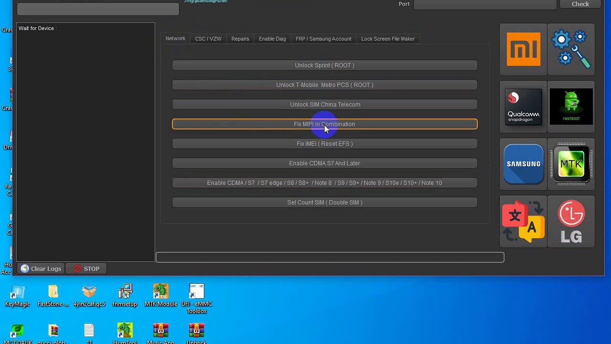Stop the operation with STOP button
The height and width of the screenshot is (344, 611).
[86, 269]
